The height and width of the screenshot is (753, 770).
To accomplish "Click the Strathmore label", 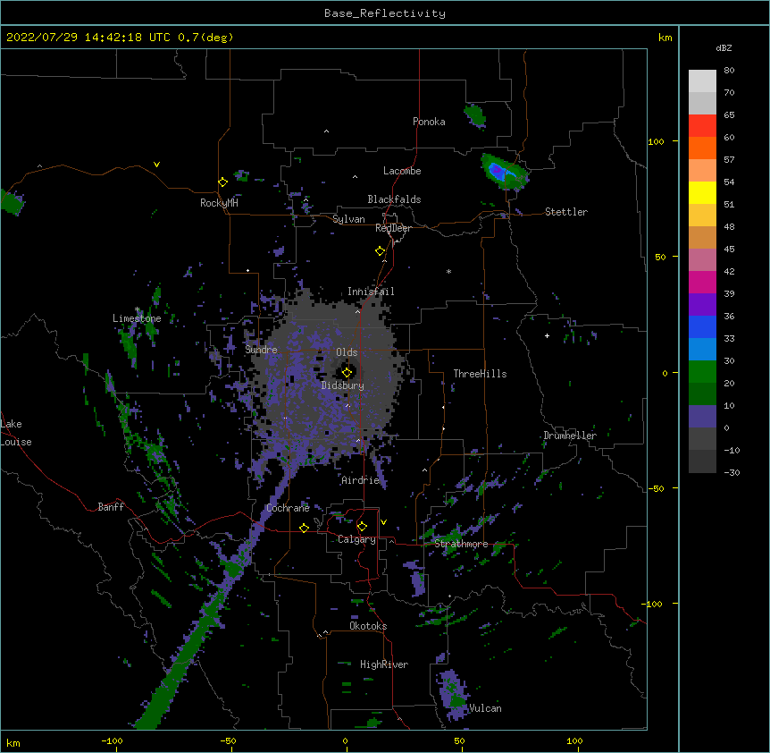I will 462,544.
